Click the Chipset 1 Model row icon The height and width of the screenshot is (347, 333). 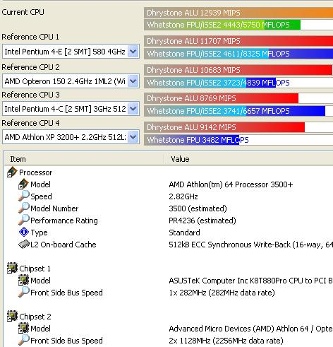(23, 281)
